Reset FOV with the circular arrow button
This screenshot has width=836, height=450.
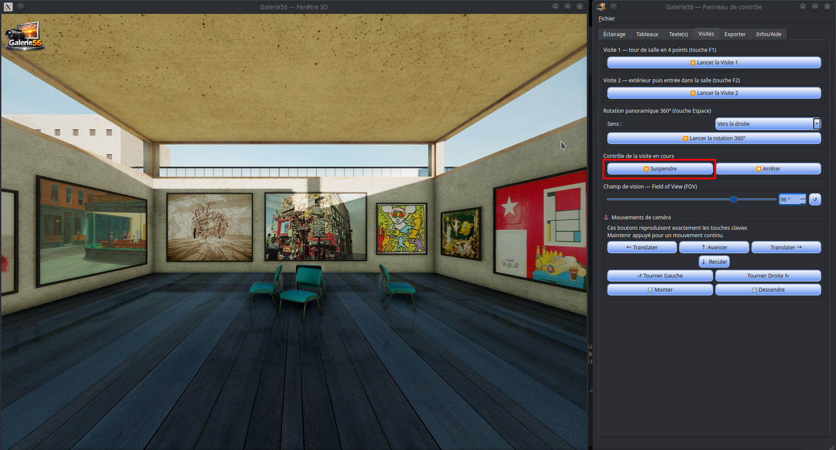pyautogui.click(x=815, y=199)
